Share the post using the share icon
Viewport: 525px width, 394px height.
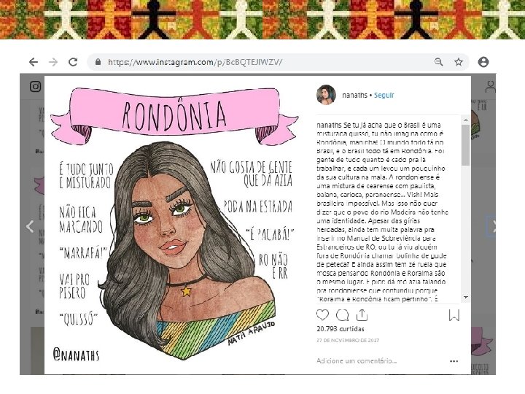[x=362, y=315]
